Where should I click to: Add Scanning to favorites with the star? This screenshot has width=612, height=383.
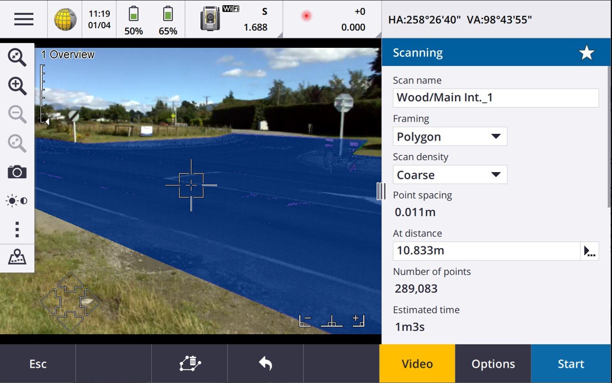tap(587, 53)
